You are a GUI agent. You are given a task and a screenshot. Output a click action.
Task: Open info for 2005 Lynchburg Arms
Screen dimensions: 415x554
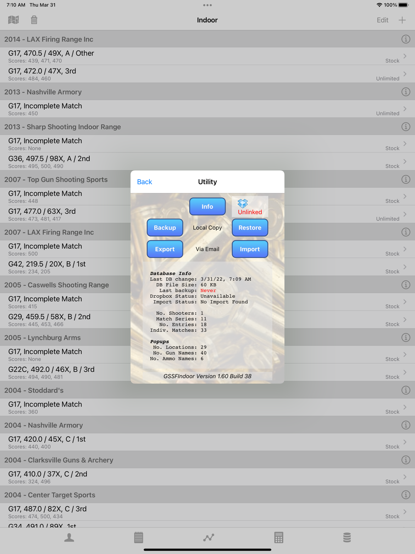point(406,338)
